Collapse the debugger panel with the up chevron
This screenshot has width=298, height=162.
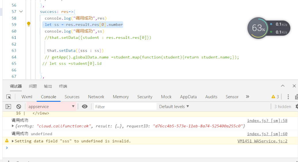point(282,86)
